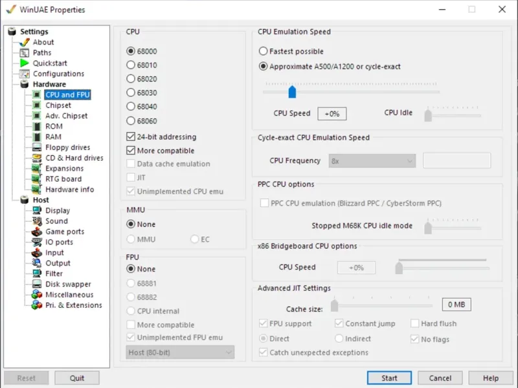Select the 68020 CPU option

[x=131, y=79]
